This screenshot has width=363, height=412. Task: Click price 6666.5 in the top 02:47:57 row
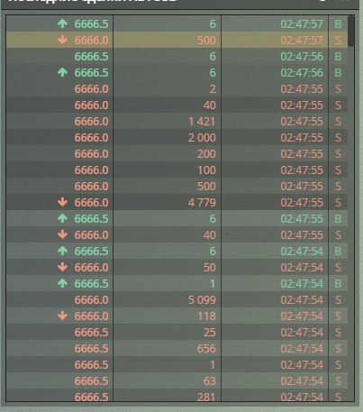(x=92, y=24)
